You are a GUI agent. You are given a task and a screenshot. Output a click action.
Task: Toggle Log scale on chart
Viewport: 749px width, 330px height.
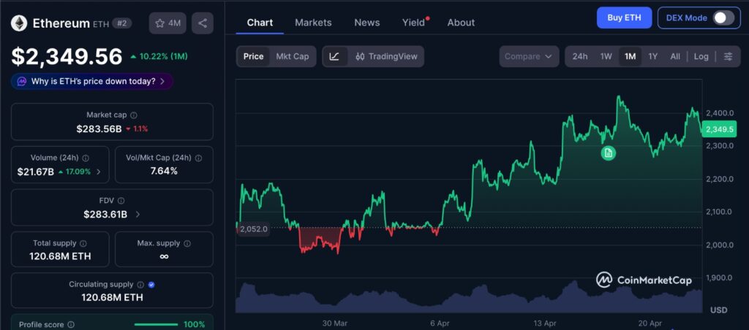(x=701, y=56)
